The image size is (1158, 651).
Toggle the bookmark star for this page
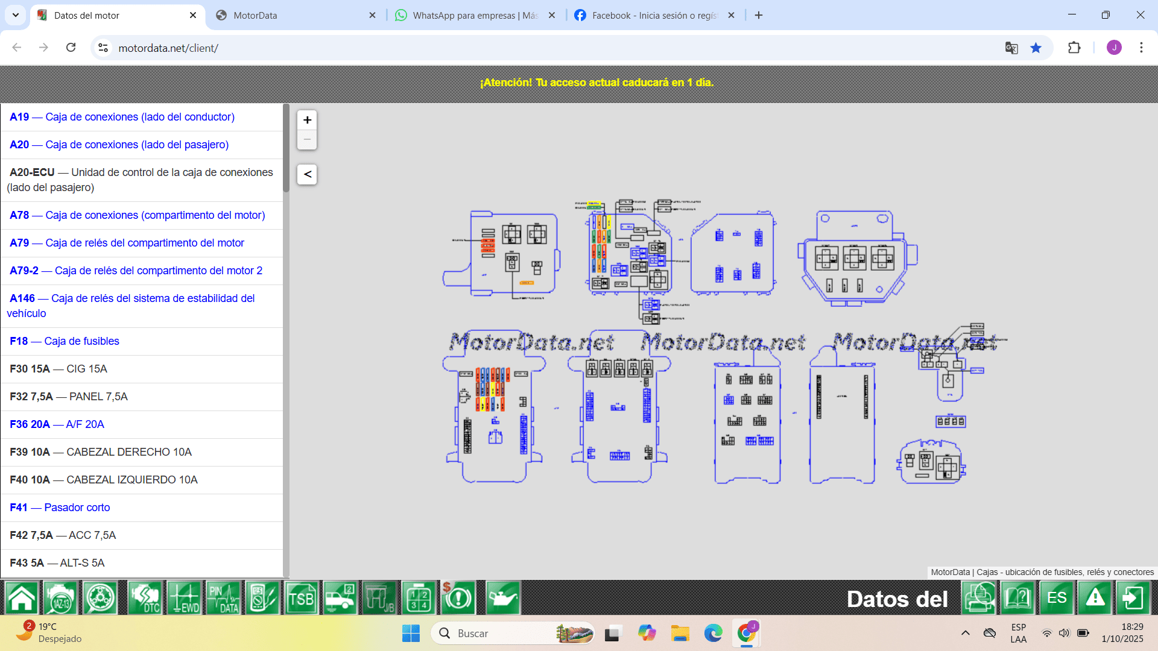coord(1036,48)
